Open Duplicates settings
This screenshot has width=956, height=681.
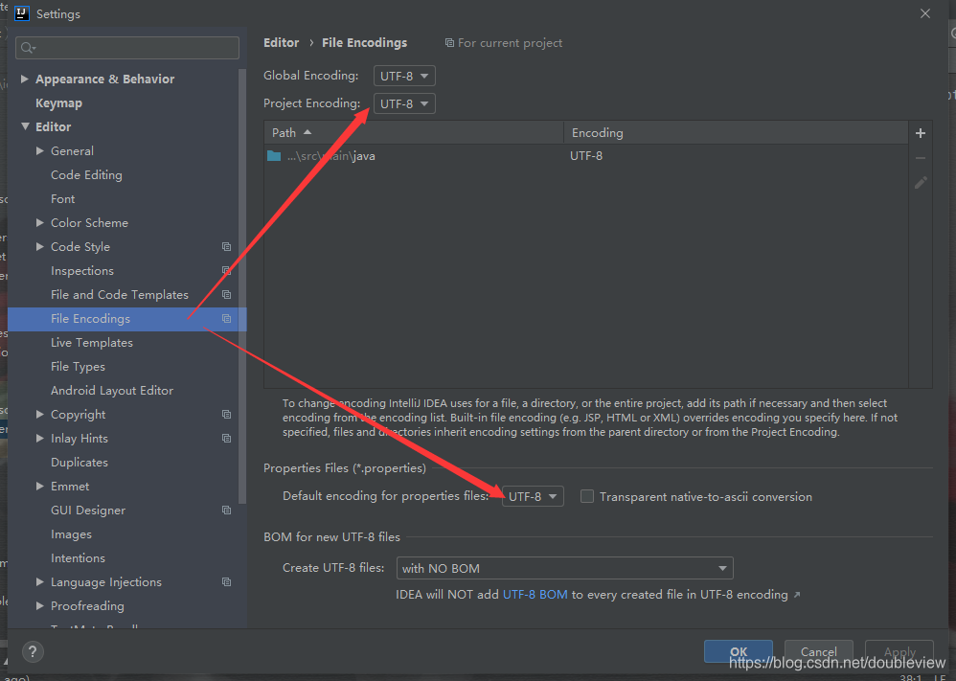[80, 462]
